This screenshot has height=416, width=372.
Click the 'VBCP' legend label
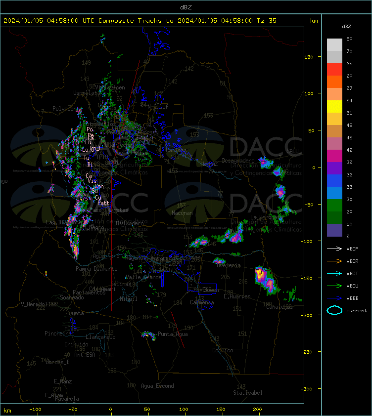pyautogui.click(x=352, y=249)
